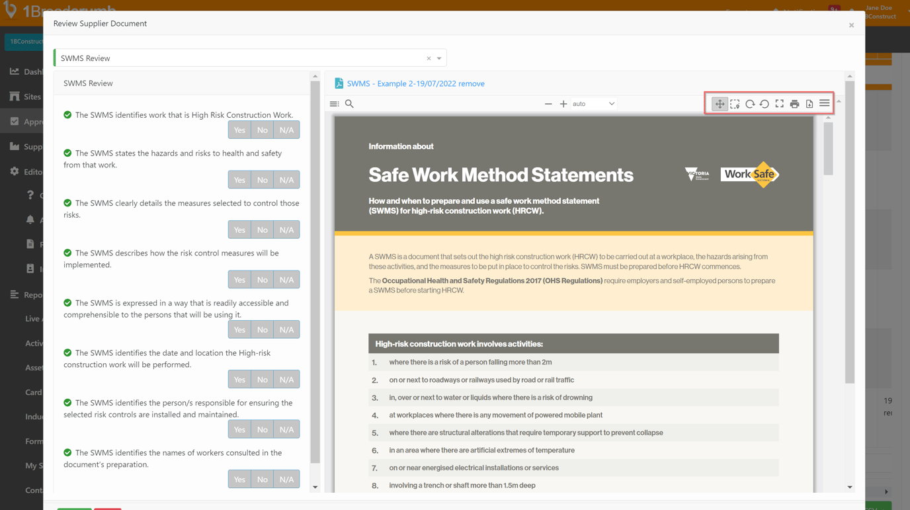This screenshot has width=910, height=510.
Task: Toggle the PDF sidebar outline
Action: pyautogui.click(x=335, y=104)
